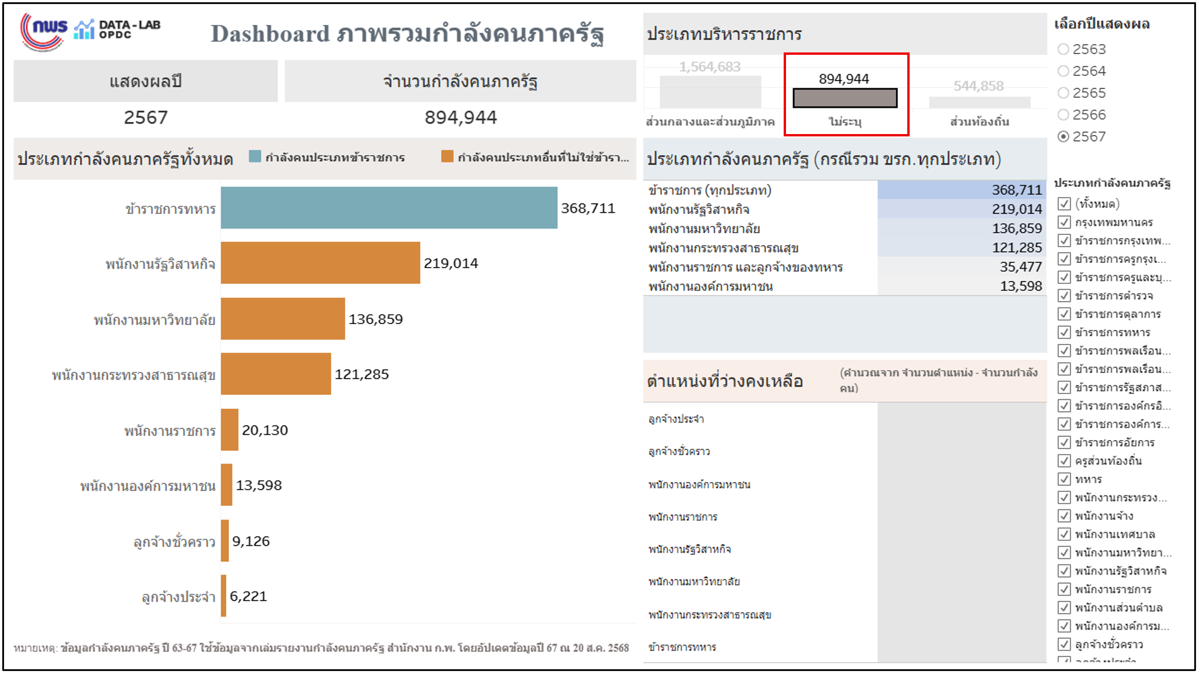The image size is (1200, 675).
Task: Click the ลูกจ้างประจำ vacant position row
Action: (x=676, y=419)
